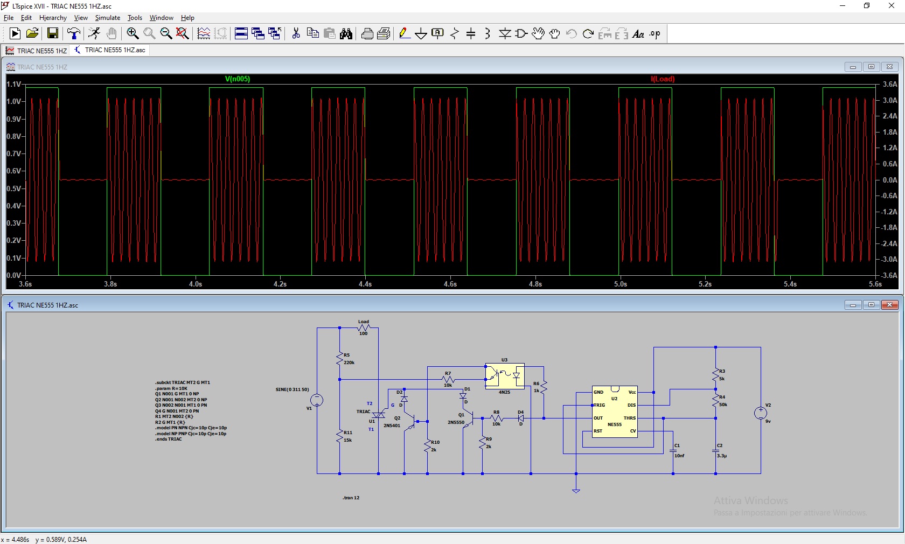The image size is (905, 544).
Task: Select the Diode component tool
Action: click(505, 34)
